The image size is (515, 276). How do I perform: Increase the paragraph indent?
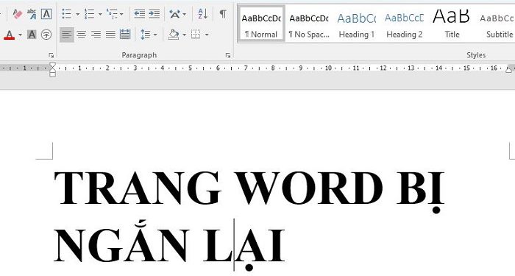pyautogui.click(x=154, y=14)
